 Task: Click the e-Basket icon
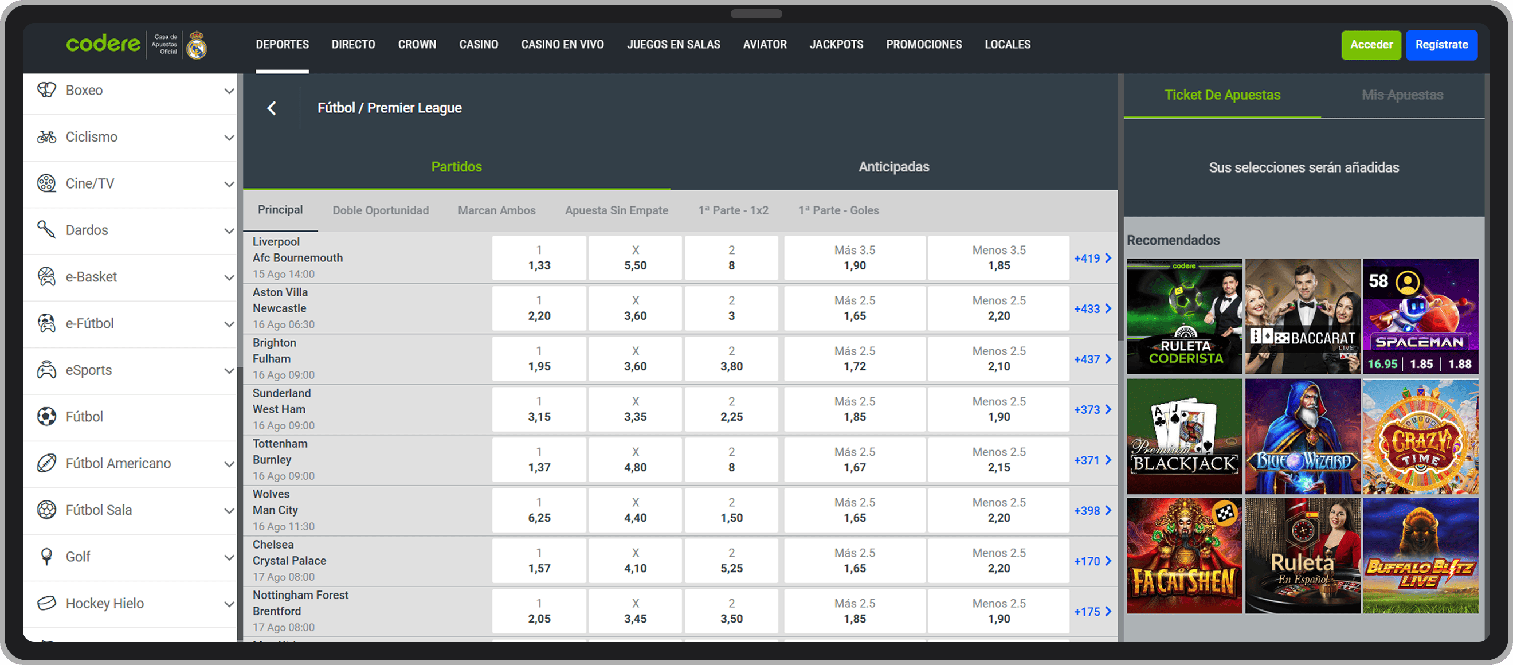tap(46, 277)
